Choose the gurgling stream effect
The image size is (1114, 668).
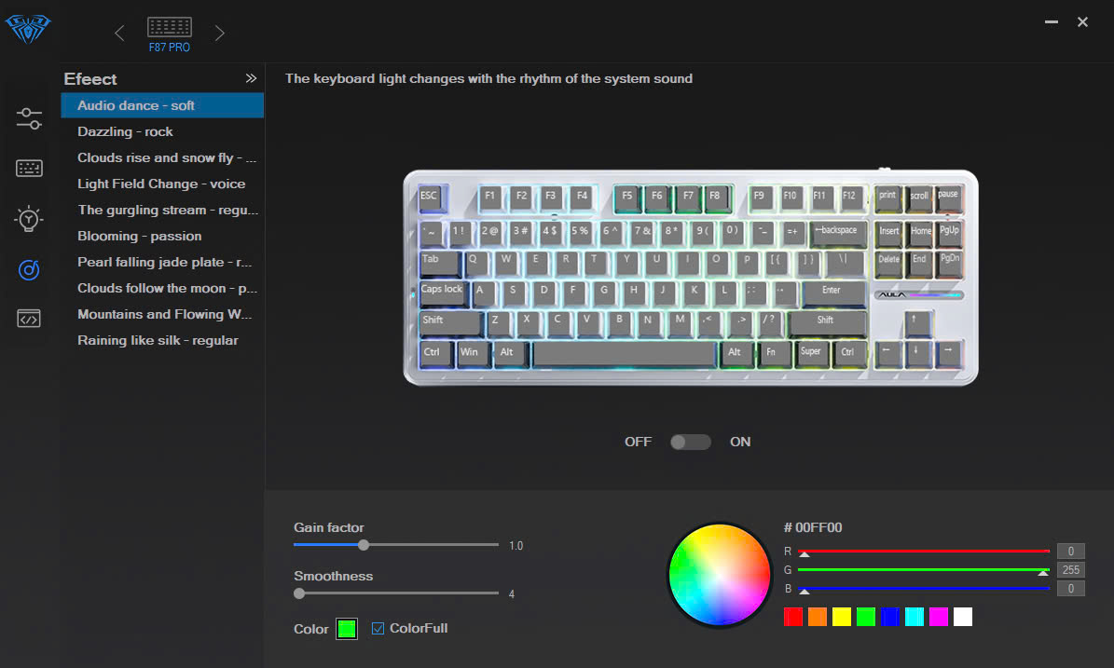coord(162,211)
